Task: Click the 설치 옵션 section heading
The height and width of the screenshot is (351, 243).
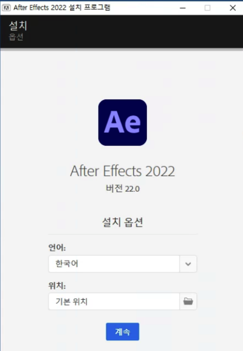Action: point(123,222)
